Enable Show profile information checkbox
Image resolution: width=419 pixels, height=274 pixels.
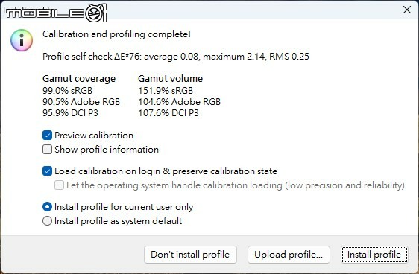(47, 150)
